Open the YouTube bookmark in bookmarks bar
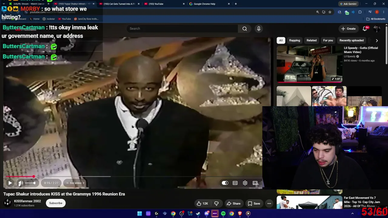 64,19
